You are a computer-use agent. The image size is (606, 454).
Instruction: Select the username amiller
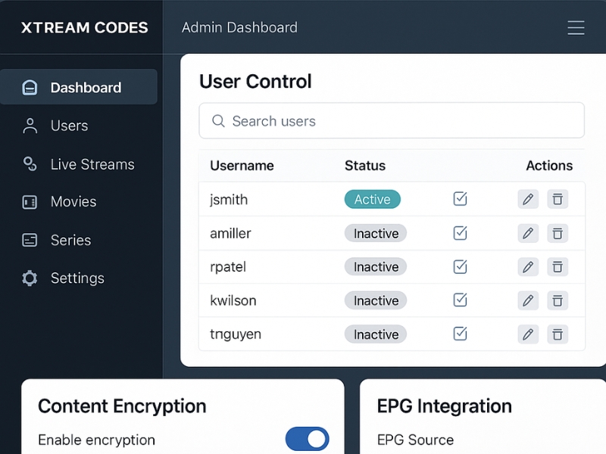pos(230,233)
